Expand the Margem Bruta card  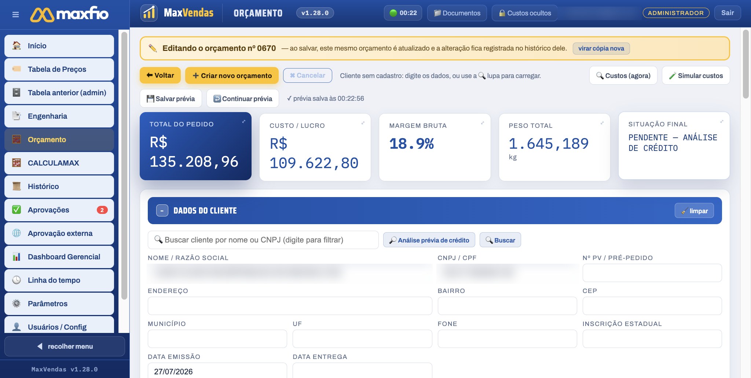(x=483, y=123)
